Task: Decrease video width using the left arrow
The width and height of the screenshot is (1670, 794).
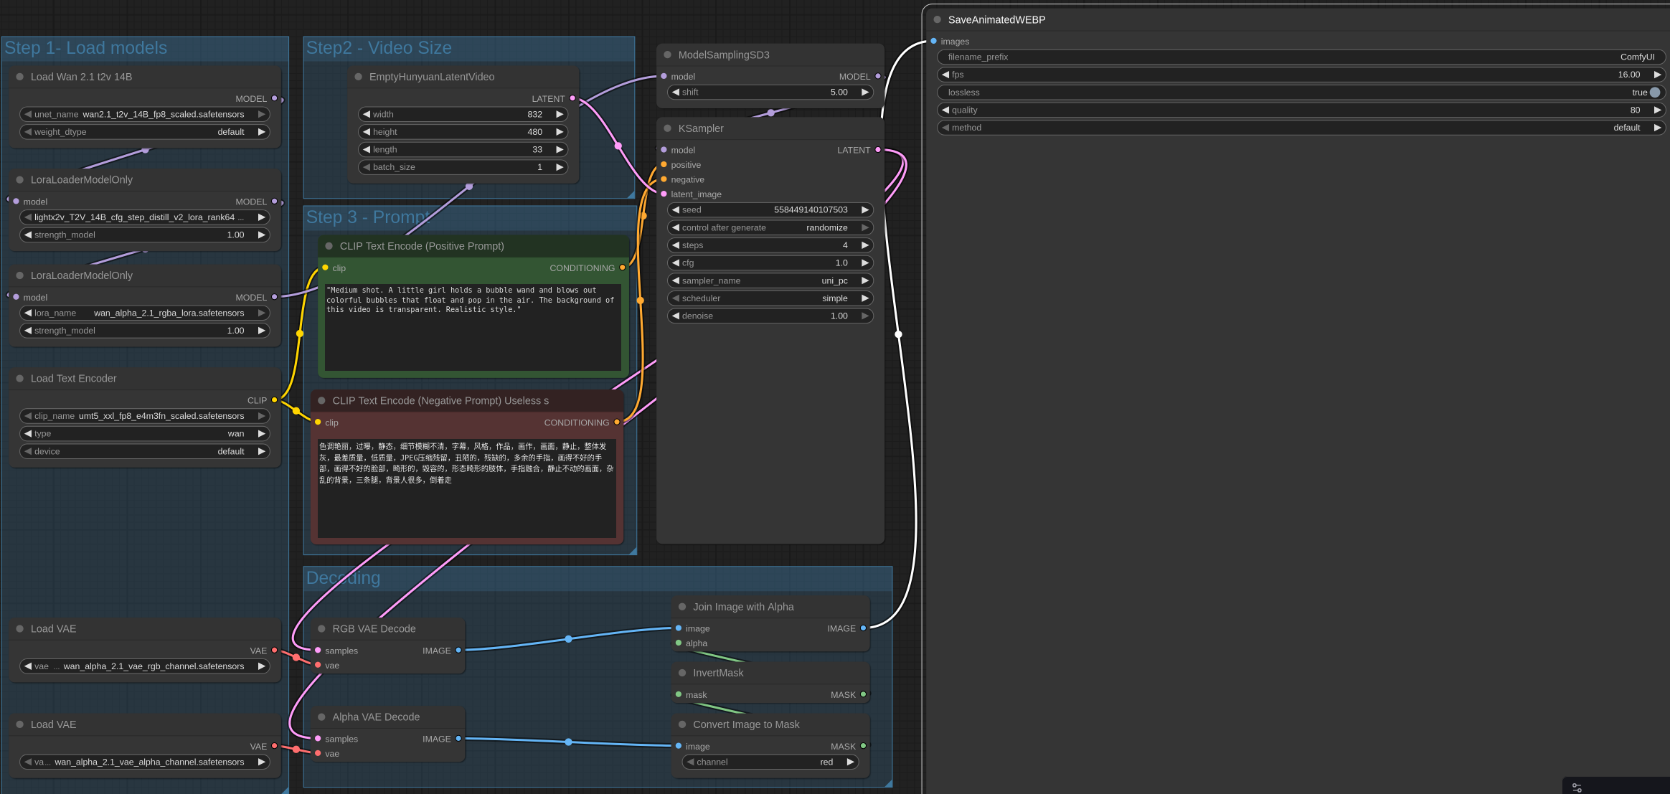Action: click(367, 114)
